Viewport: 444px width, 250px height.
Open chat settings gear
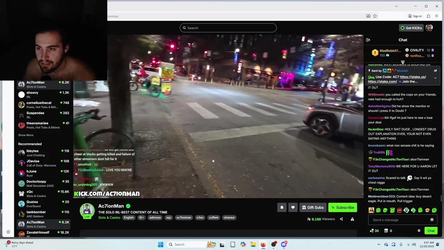(419, 231)
